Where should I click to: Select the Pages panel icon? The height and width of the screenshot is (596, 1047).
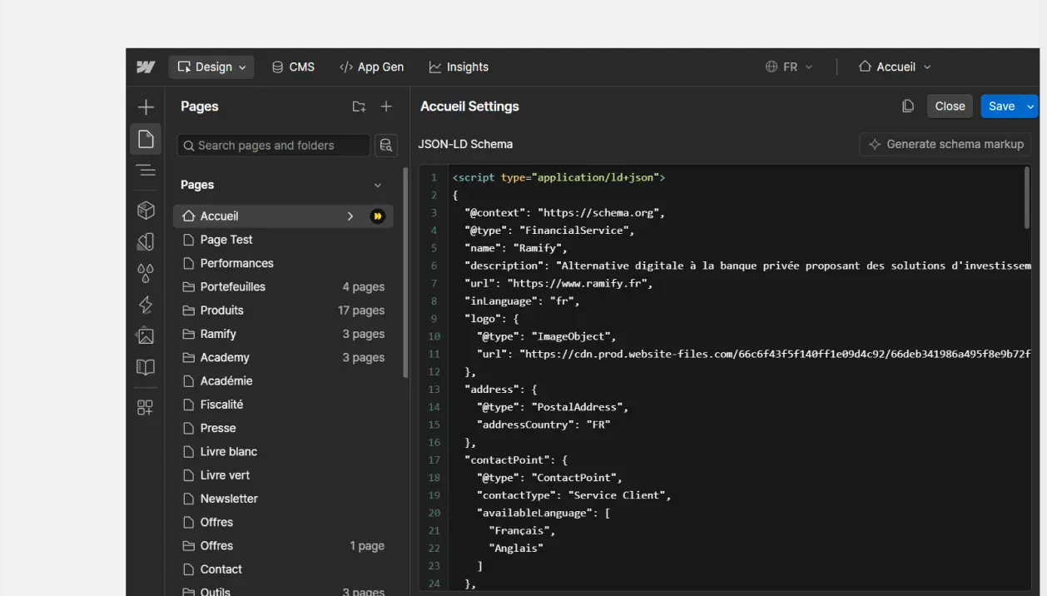tap(146, 139)
